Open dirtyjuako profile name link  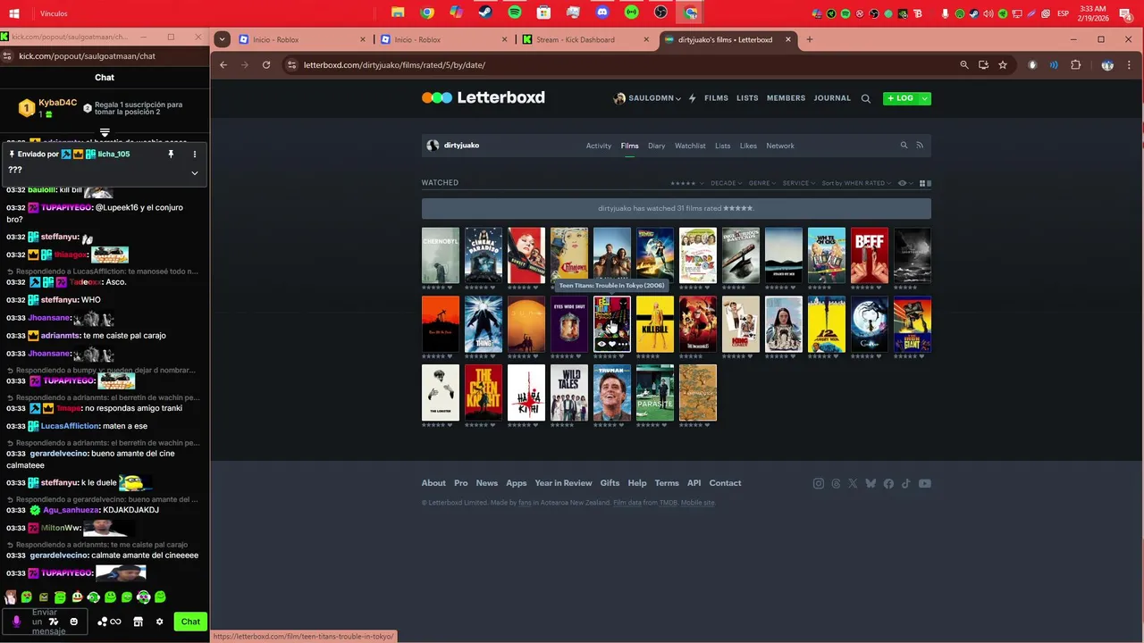point(461,146)
